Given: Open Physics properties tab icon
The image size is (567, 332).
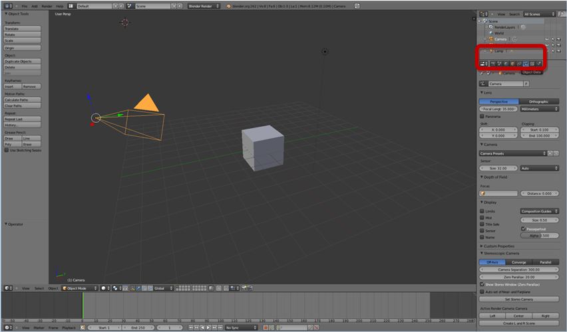Looking at the screenshot, I should coord(539,64).
